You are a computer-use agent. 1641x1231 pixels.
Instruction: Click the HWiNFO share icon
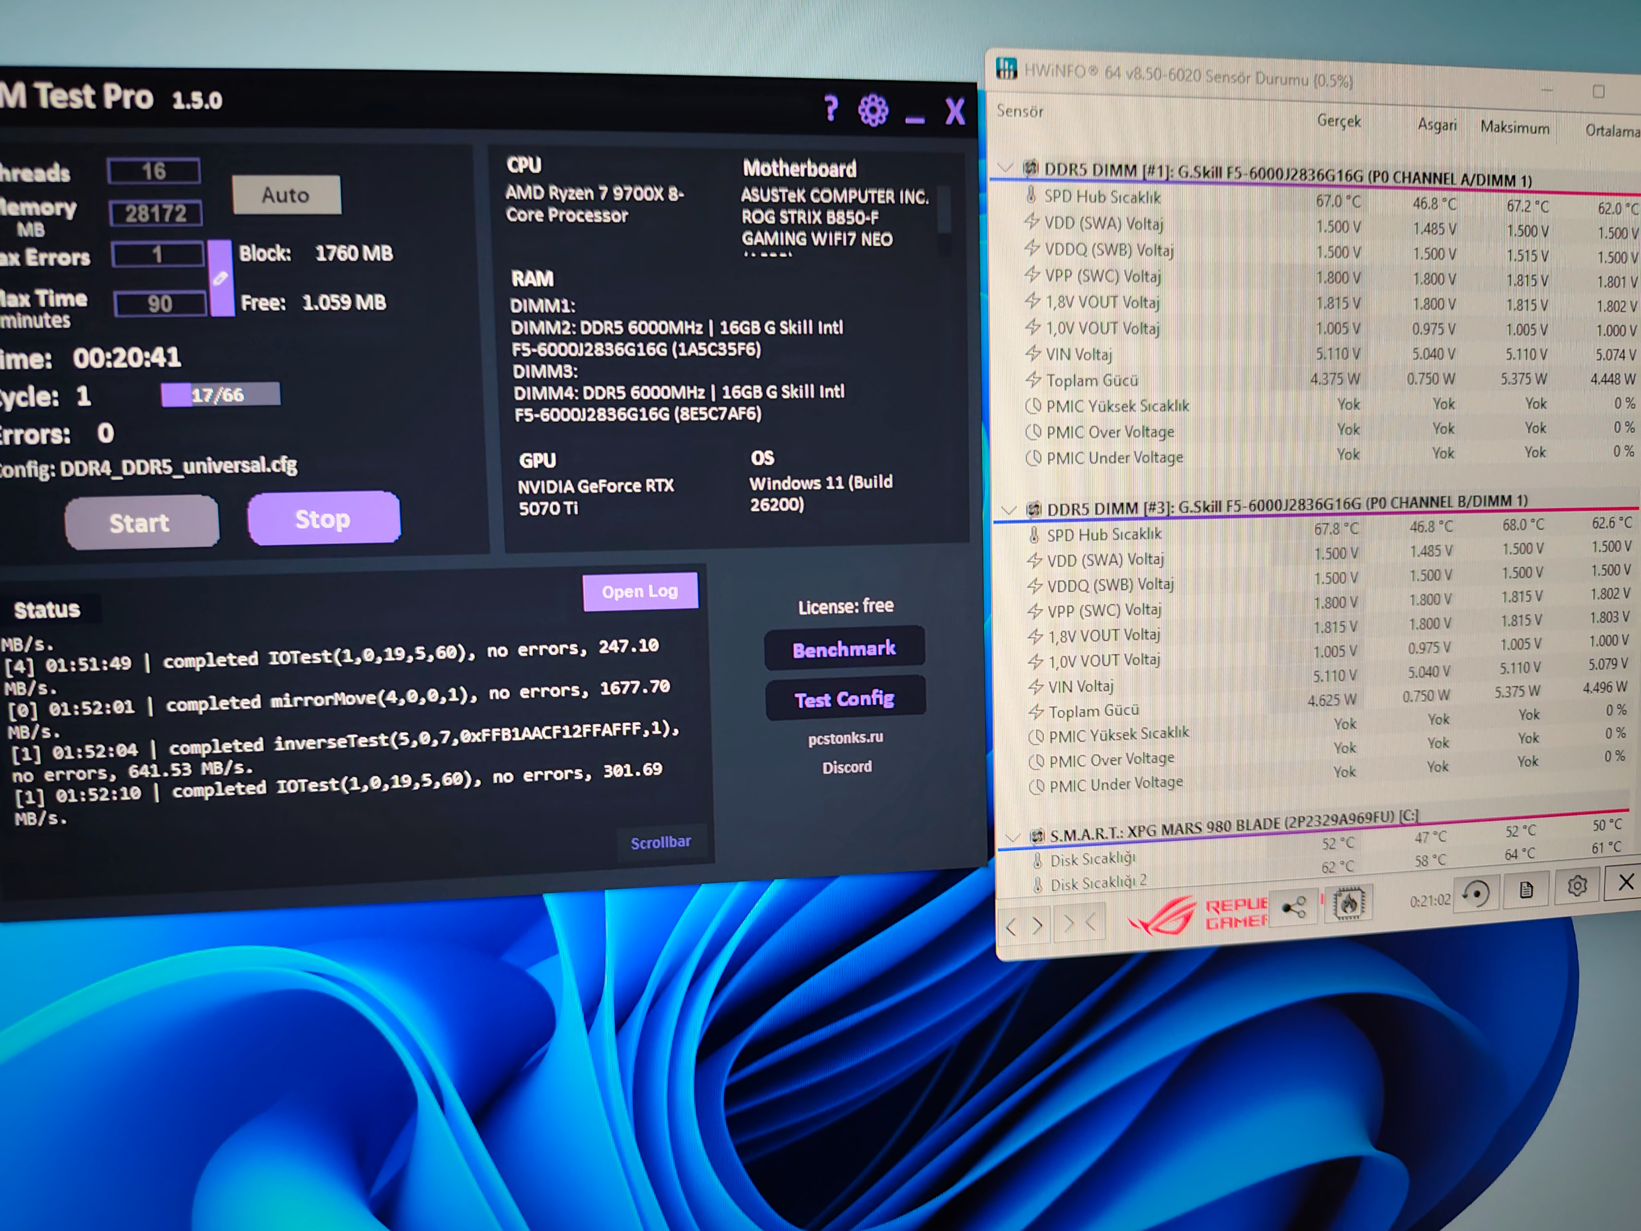[1295, 908]
